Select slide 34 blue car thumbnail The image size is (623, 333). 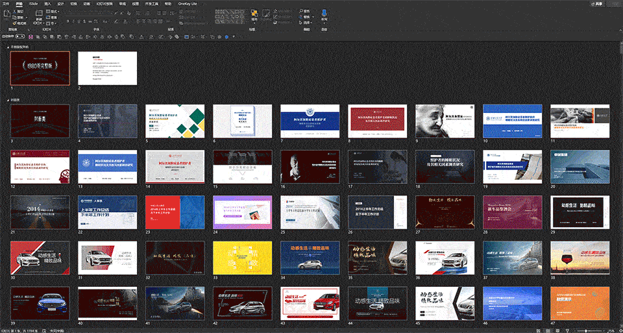(x=310, y=258)
